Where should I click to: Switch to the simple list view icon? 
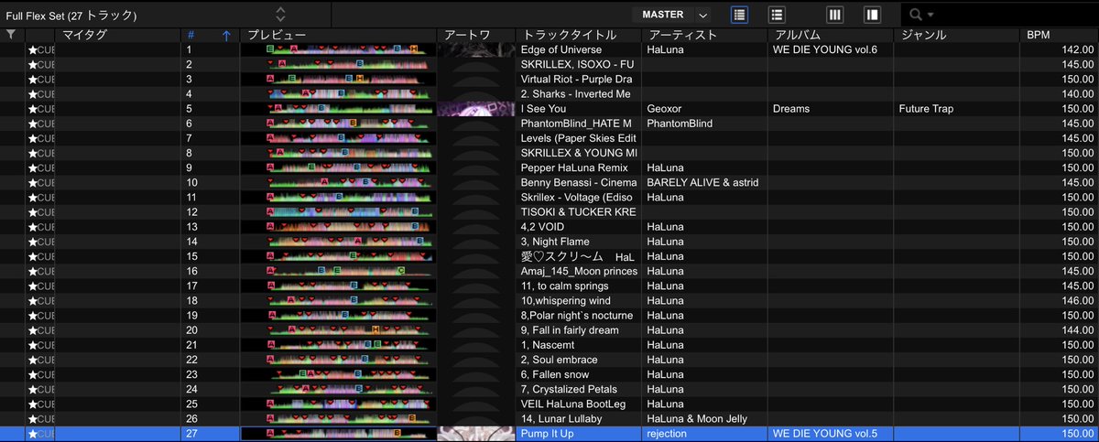click(777, 15)
